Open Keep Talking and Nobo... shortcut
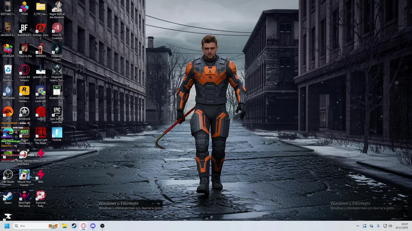This screenshot has width=412, height=231. coord(24,157)
